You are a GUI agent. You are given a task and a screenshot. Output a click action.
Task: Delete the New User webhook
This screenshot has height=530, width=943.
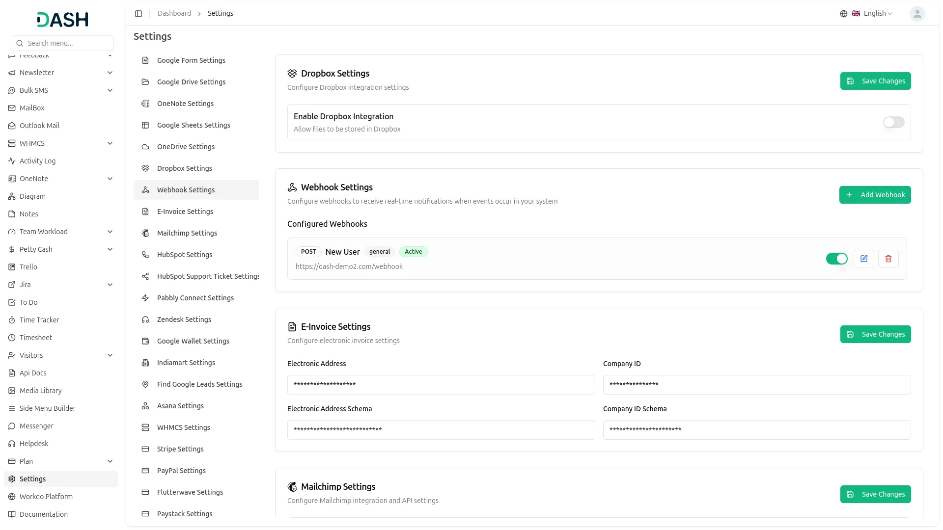[888, 259]
